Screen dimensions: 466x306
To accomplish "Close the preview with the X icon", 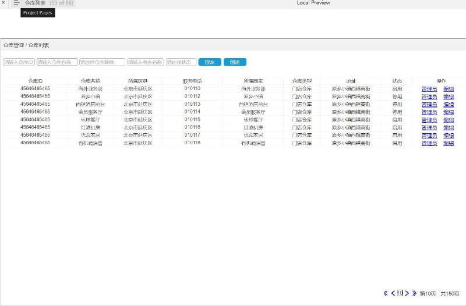I will coord(3,2).
